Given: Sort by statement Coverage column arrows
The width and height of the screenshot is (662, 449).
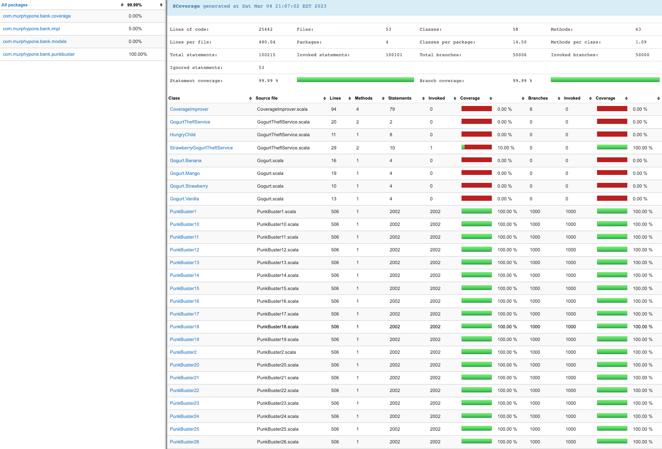Looking at the screenshot, I should pyautogui.click(x=491, y=98).
